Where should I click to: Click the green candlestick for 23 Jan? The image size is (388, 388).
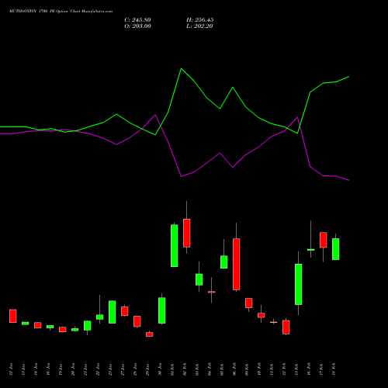pyautogui.click(x=113, y=312)
